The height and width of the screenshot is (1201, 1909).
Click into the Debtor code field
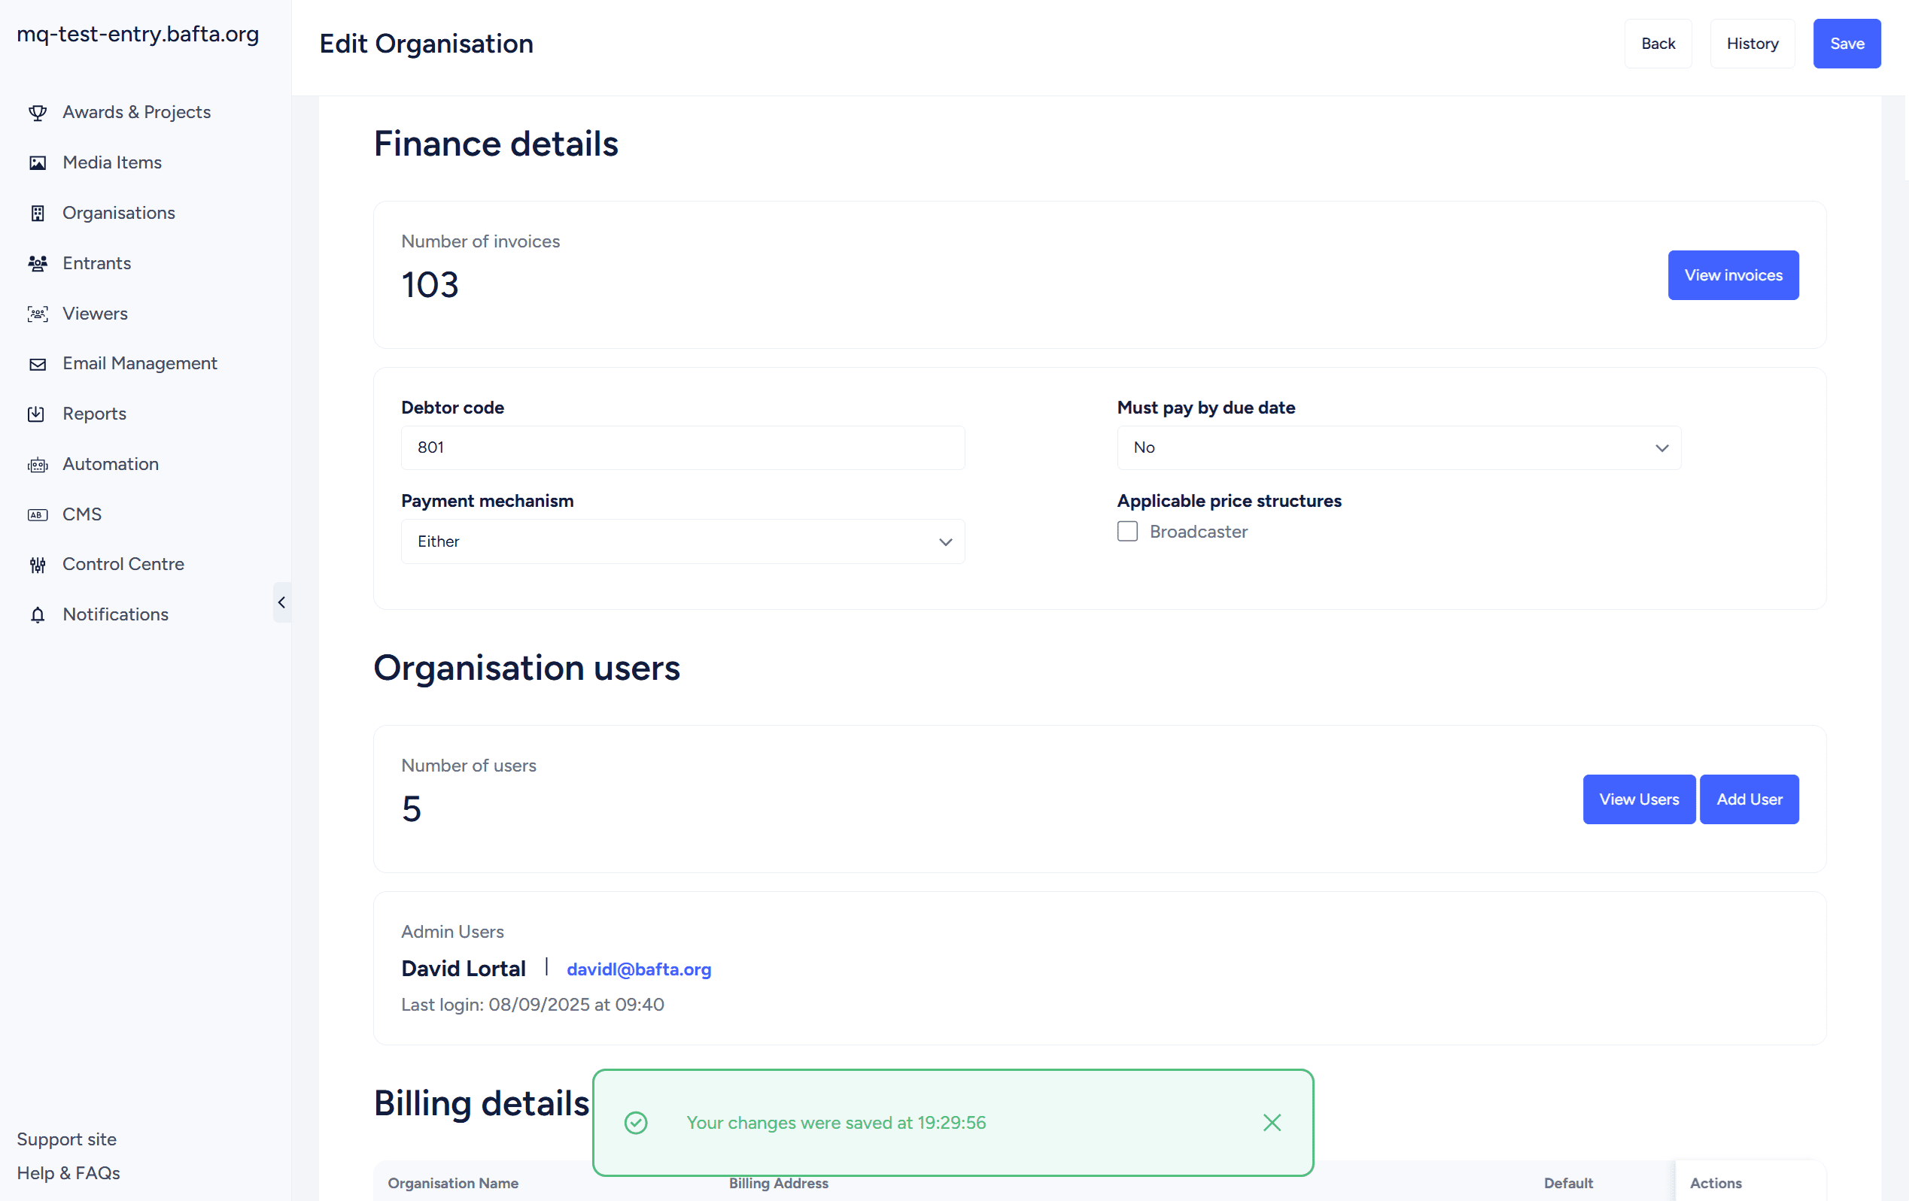(682, 447)
